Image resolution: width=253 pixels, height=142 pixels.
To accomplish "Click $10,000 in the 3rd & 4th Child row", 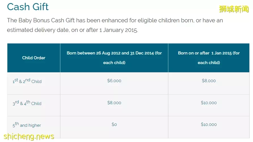I will pyautogui.click(x=209, y=102).
